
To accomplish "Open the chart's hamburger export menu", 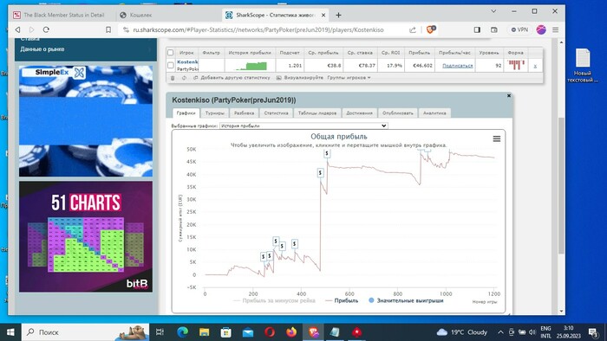I will point(497,138).
